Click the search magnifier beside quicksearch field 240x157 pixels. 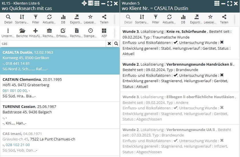click(x=116, y=44)
